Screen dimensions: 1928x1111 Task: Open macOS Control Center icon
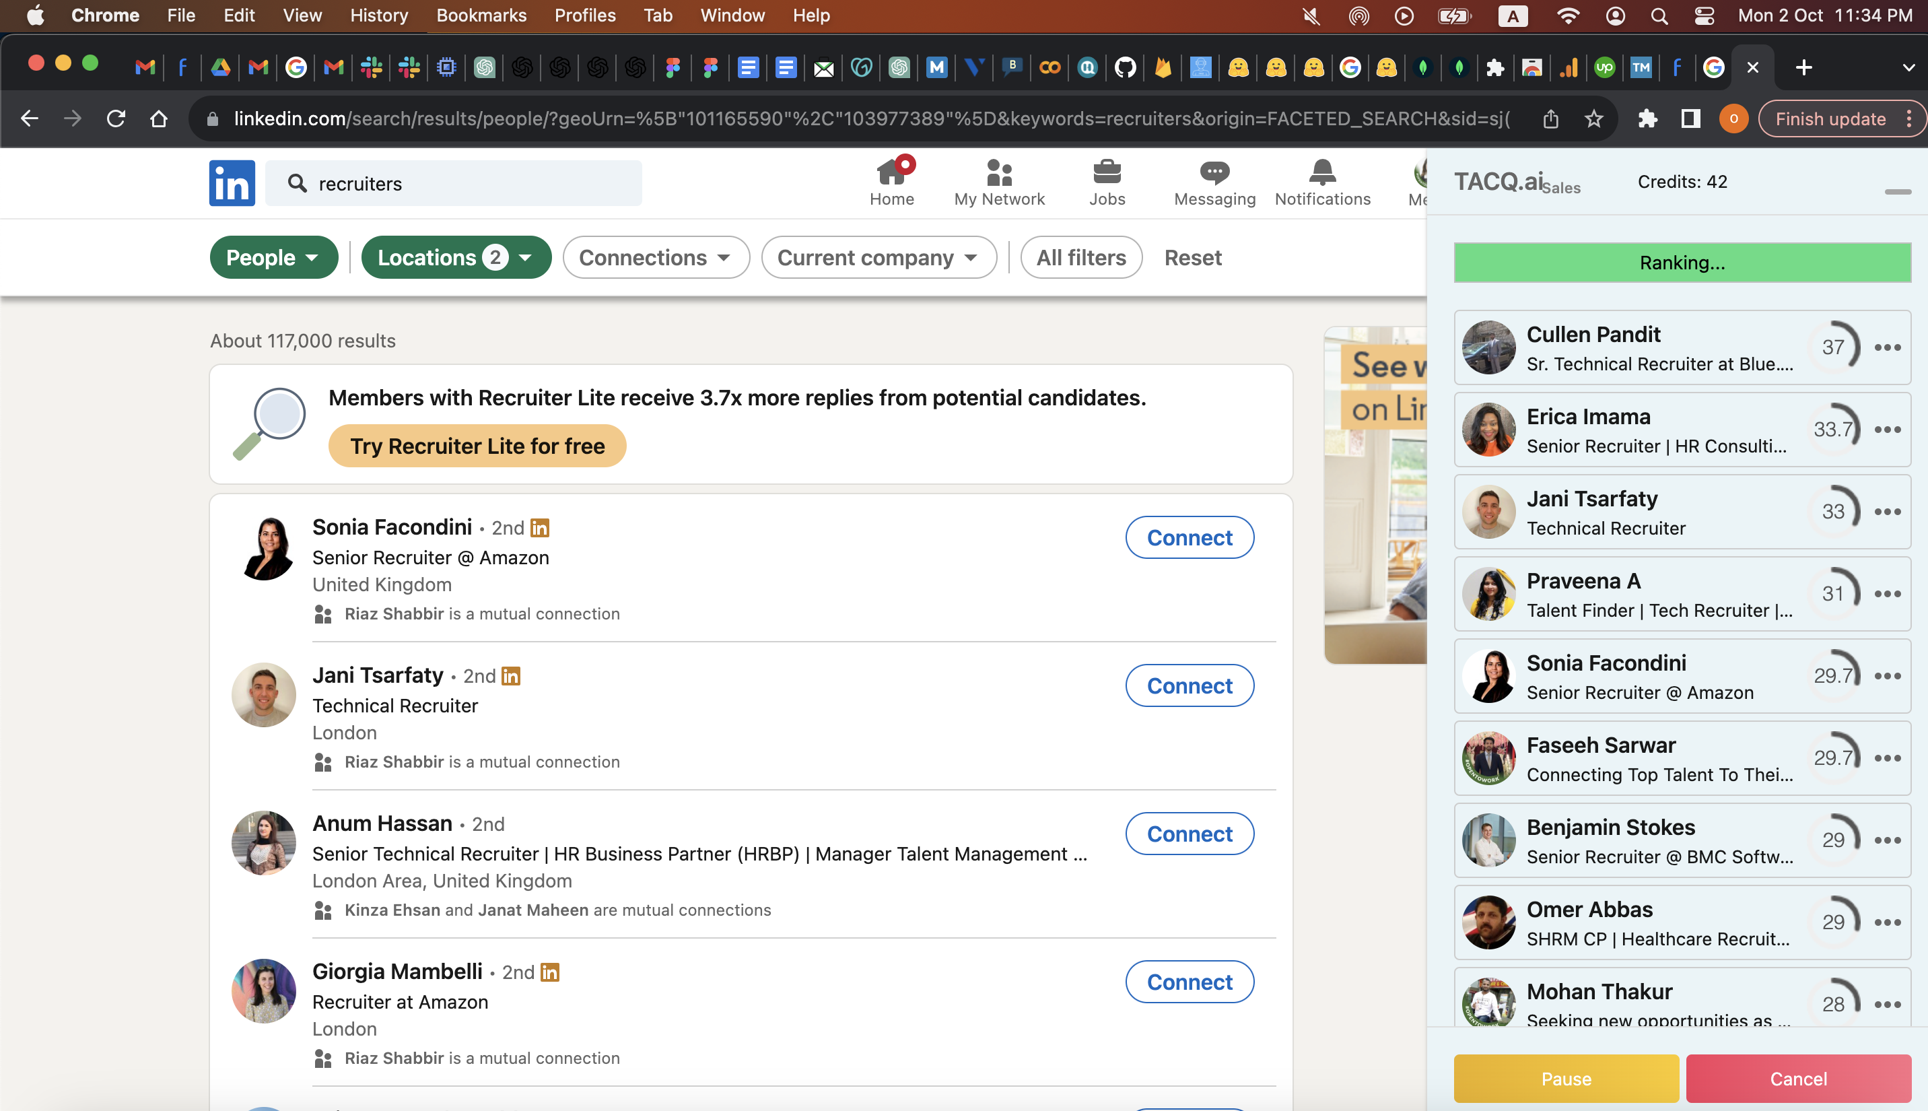pyautogui.click(x=1704, y=16)
